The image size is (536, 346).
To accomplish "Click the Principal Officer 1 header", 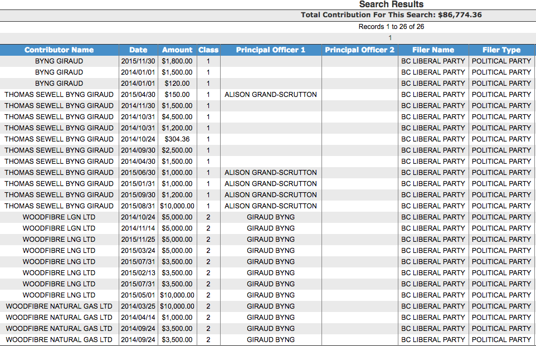I will coord(271,50).
